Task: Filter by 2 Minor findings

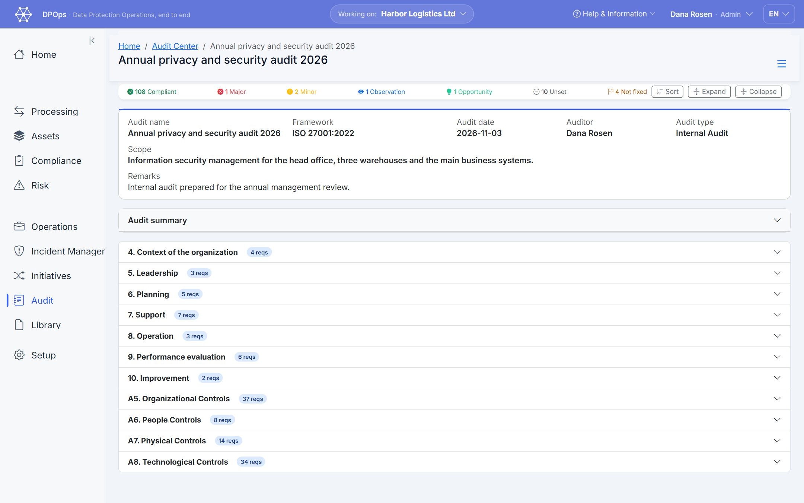Action: point(301,92)
